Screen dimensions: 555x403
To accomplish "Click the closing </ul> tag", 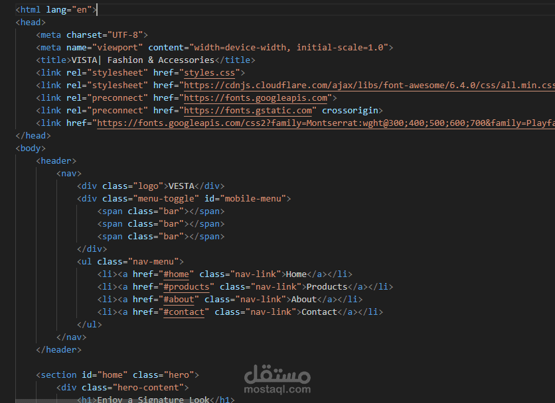I will tap(90, 325).
